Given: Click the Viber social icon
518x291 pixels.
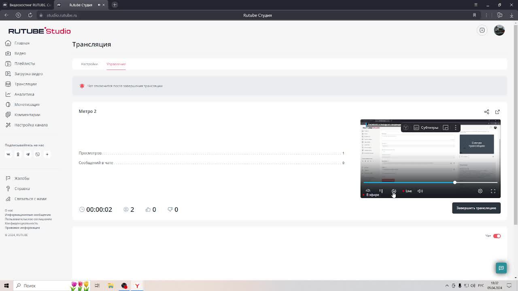Looking at the screenshot, I should [37, 154].
